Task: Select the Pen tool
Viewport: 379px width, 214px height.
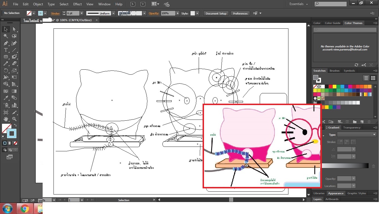Action: click(6, 43)
